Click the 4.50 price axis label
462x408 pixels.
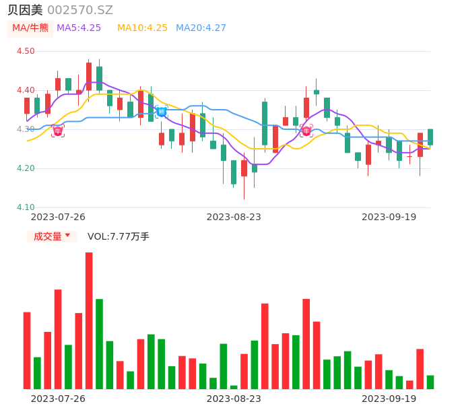[x=25, y=51]
